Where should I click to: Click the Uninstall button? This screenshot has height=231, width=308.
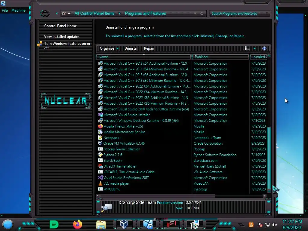click(x=131, y=48)
